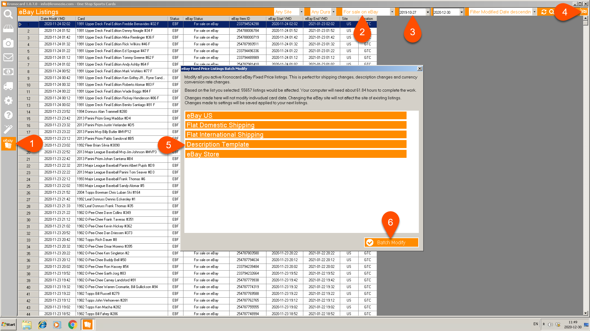Sort by the Date Modif YMD column header

pyautogui.click(x=57, y=19)
